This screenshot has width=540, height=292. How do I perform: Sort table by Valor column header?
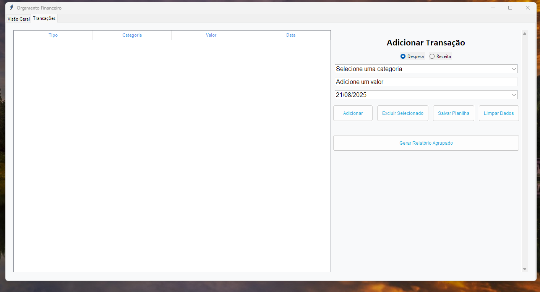pos(211,35)
